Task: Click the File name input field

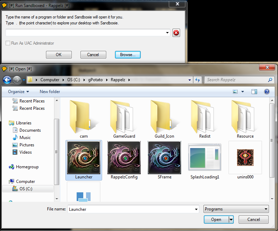Action: 131,209
